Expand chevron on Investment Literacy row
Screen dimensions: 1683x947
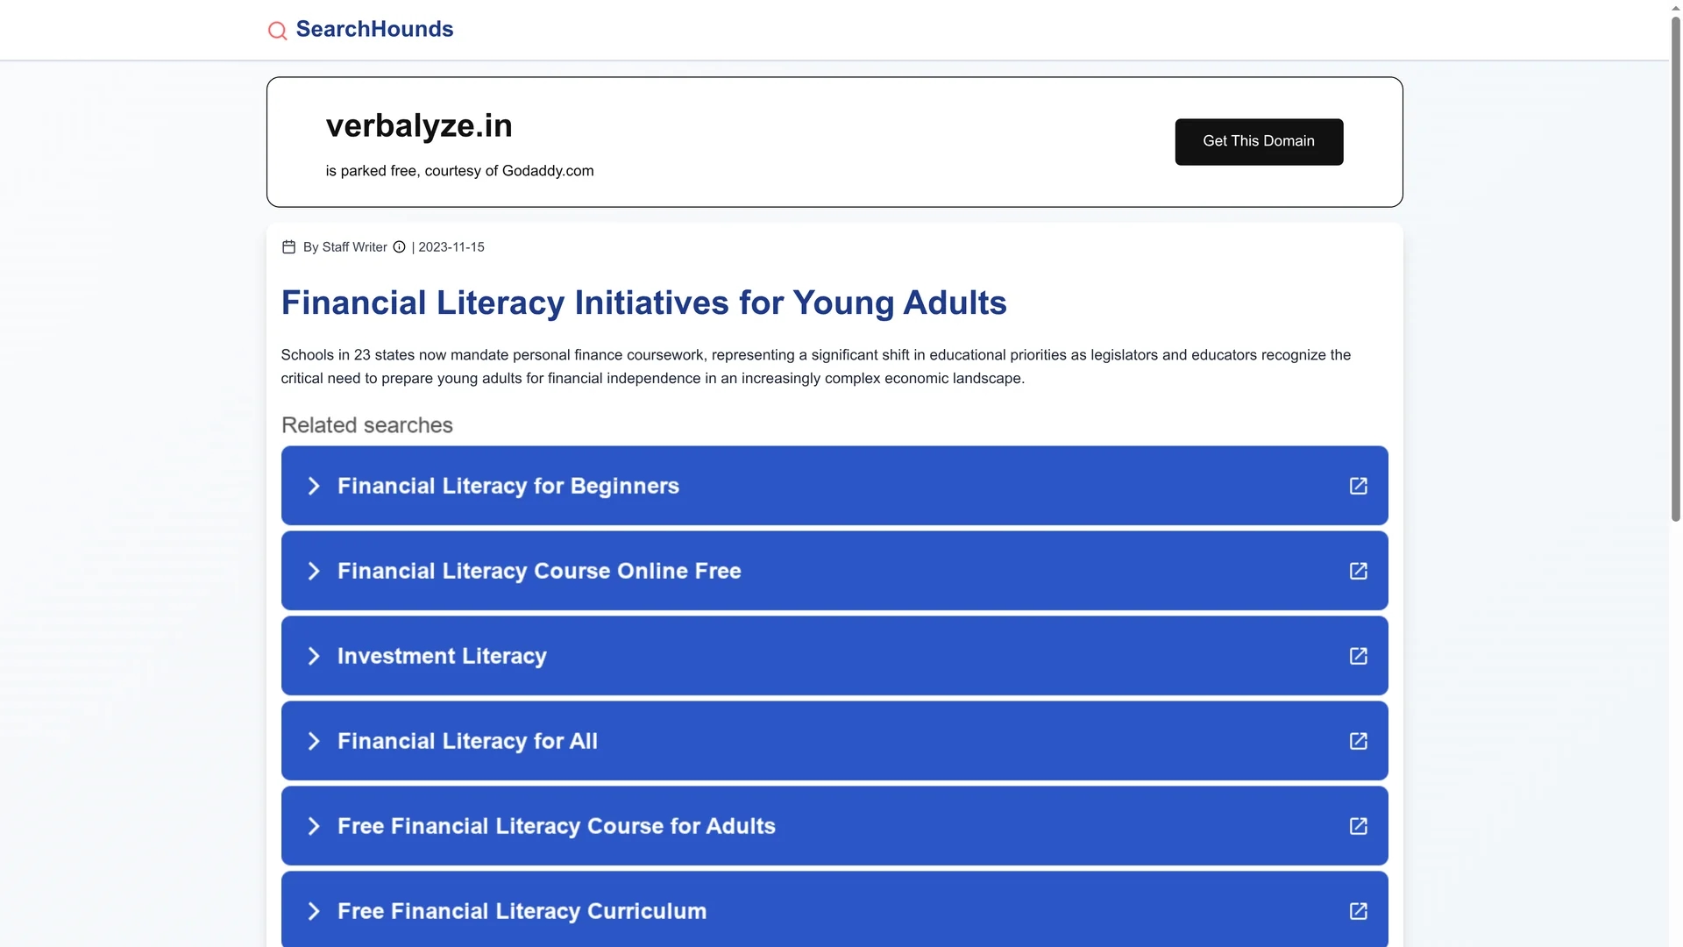tap(314, 656)
